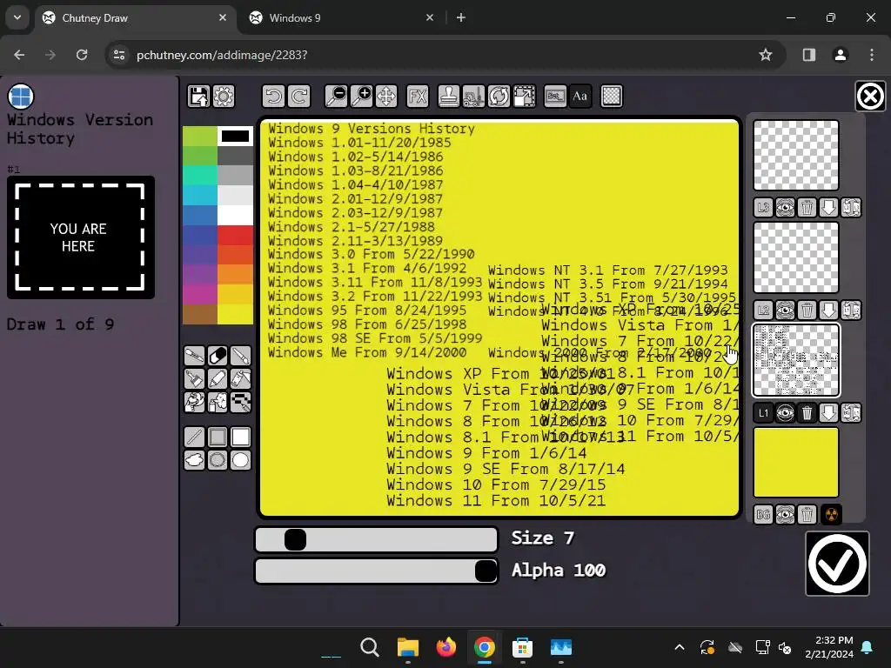Select the wide flat brush tool
This screenshot has width=891, height=668.
(194, 379)
